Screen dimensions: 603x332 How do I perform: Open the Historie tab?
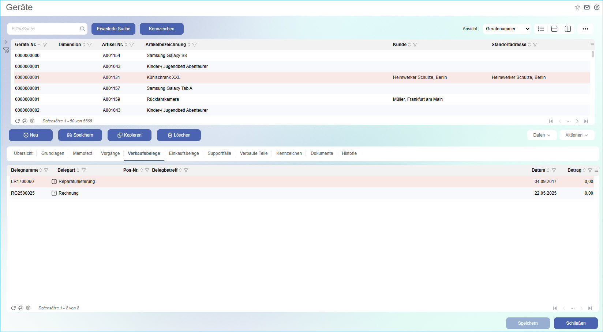tap(349, 153)
